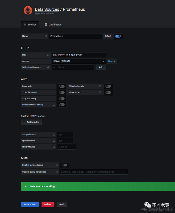175x213 pixels.
Task: Show the URL field info icon
Action: 48,55
